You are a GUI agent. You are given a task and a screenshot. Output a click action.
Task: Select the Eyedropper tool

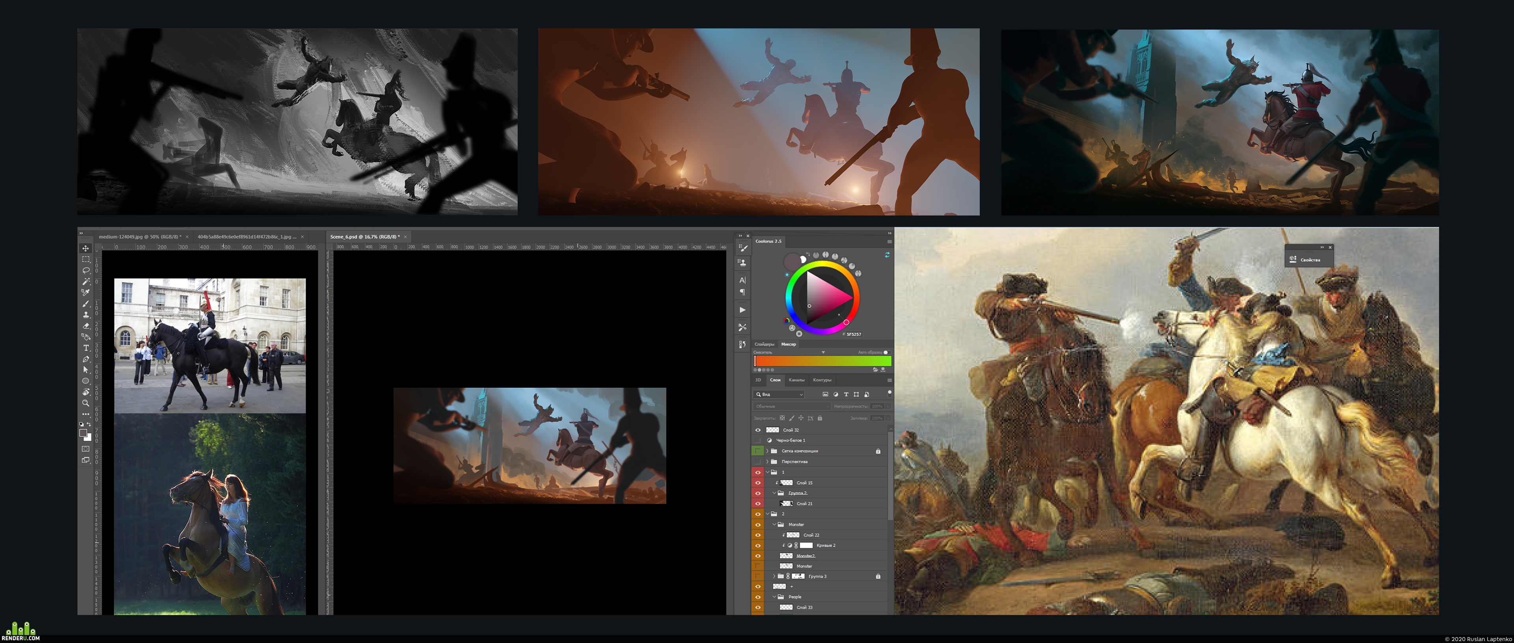tap(86, 292)
